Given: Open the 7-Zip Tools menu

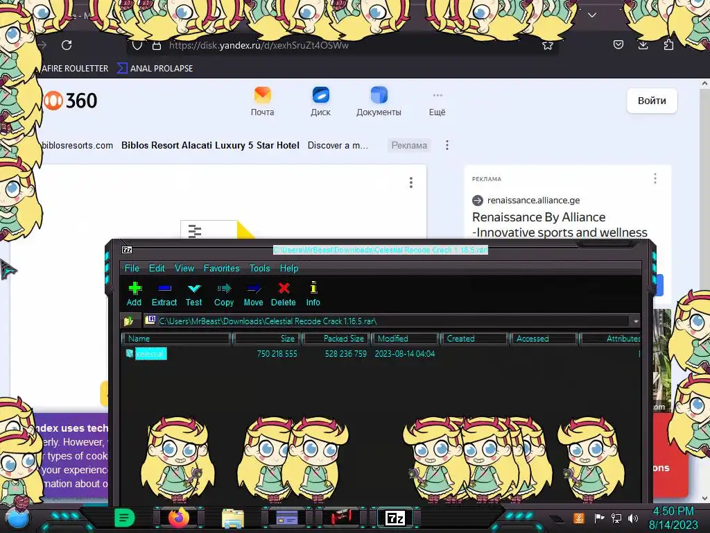Looking at the screenshot, I should click(259, 268).
